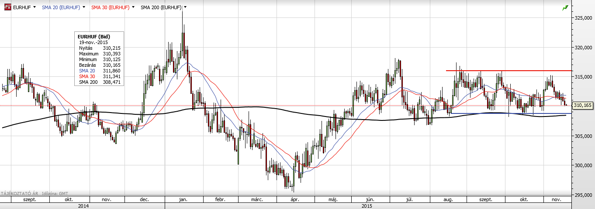Click the 325,000 price axis label
This screenshot has width=595, height=209.
click(583, 18)
